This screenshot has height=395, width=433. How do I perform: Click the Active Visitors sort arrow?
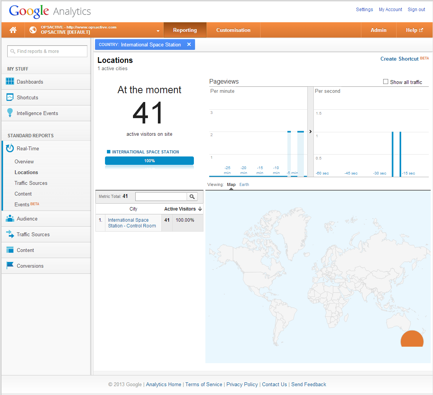[x=200, y=209]
